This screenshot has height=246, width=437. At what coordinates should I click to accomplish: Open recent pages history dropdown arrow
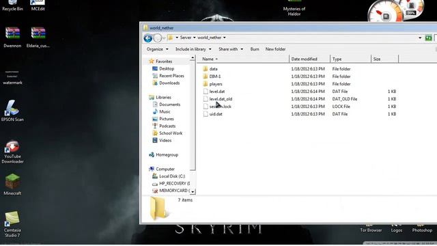(164, 38)
